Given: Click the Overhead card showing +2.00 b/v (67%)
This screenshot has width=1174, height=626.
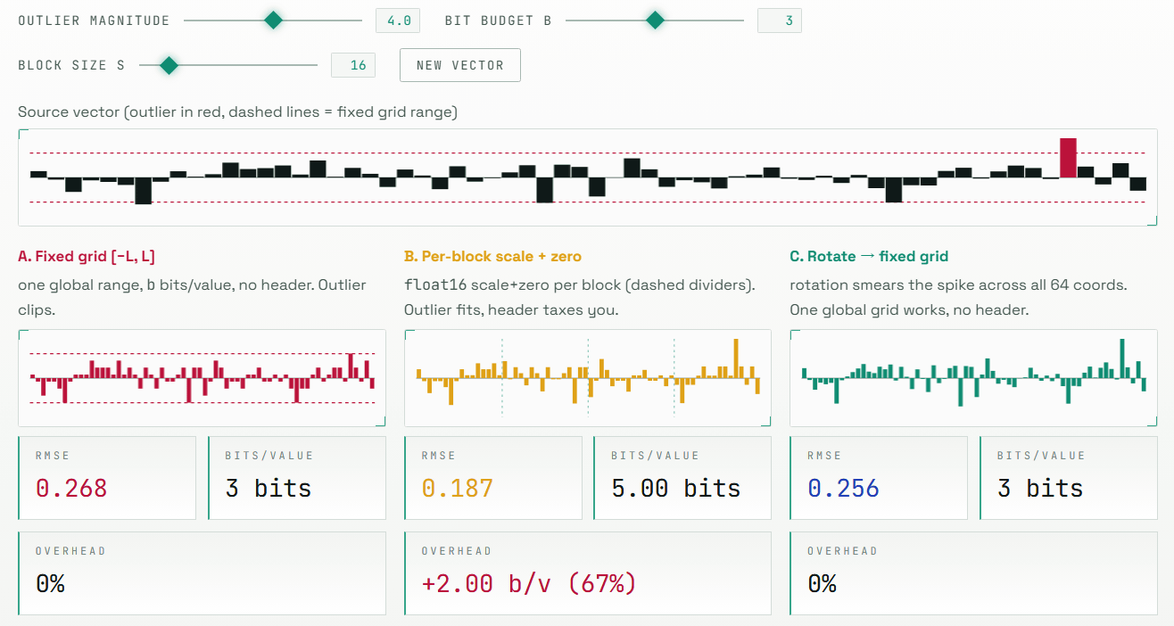Looking at the screenshot, I should [587, 572].
